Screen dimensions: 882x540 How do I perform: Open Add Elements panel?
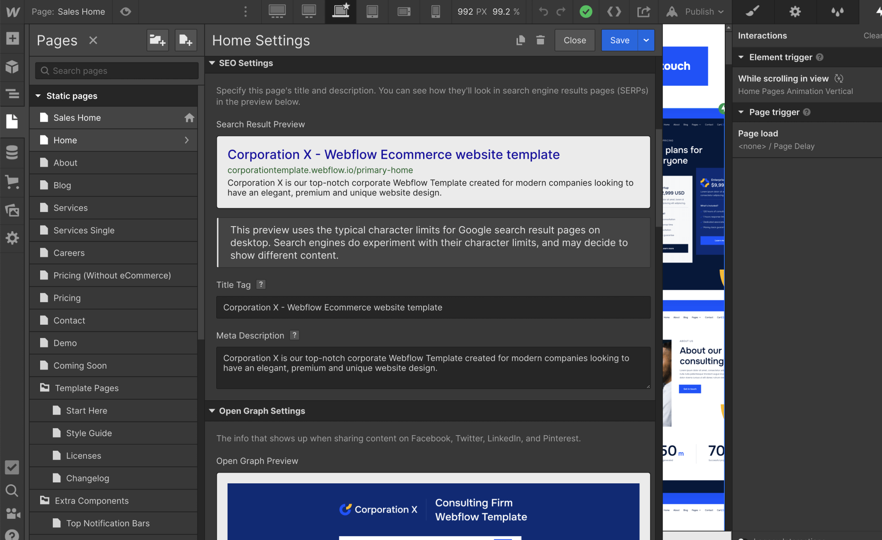coord(12,38)
